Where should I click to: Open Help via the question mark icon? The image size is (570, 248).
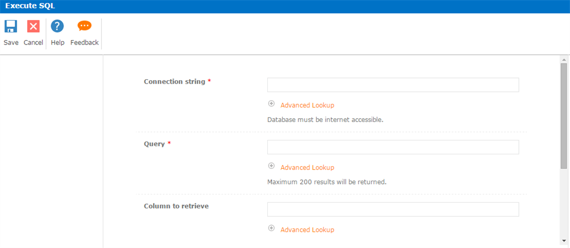coord(57,27)
